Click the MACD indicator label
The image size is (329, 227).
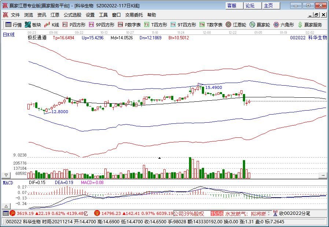[8, 183]
